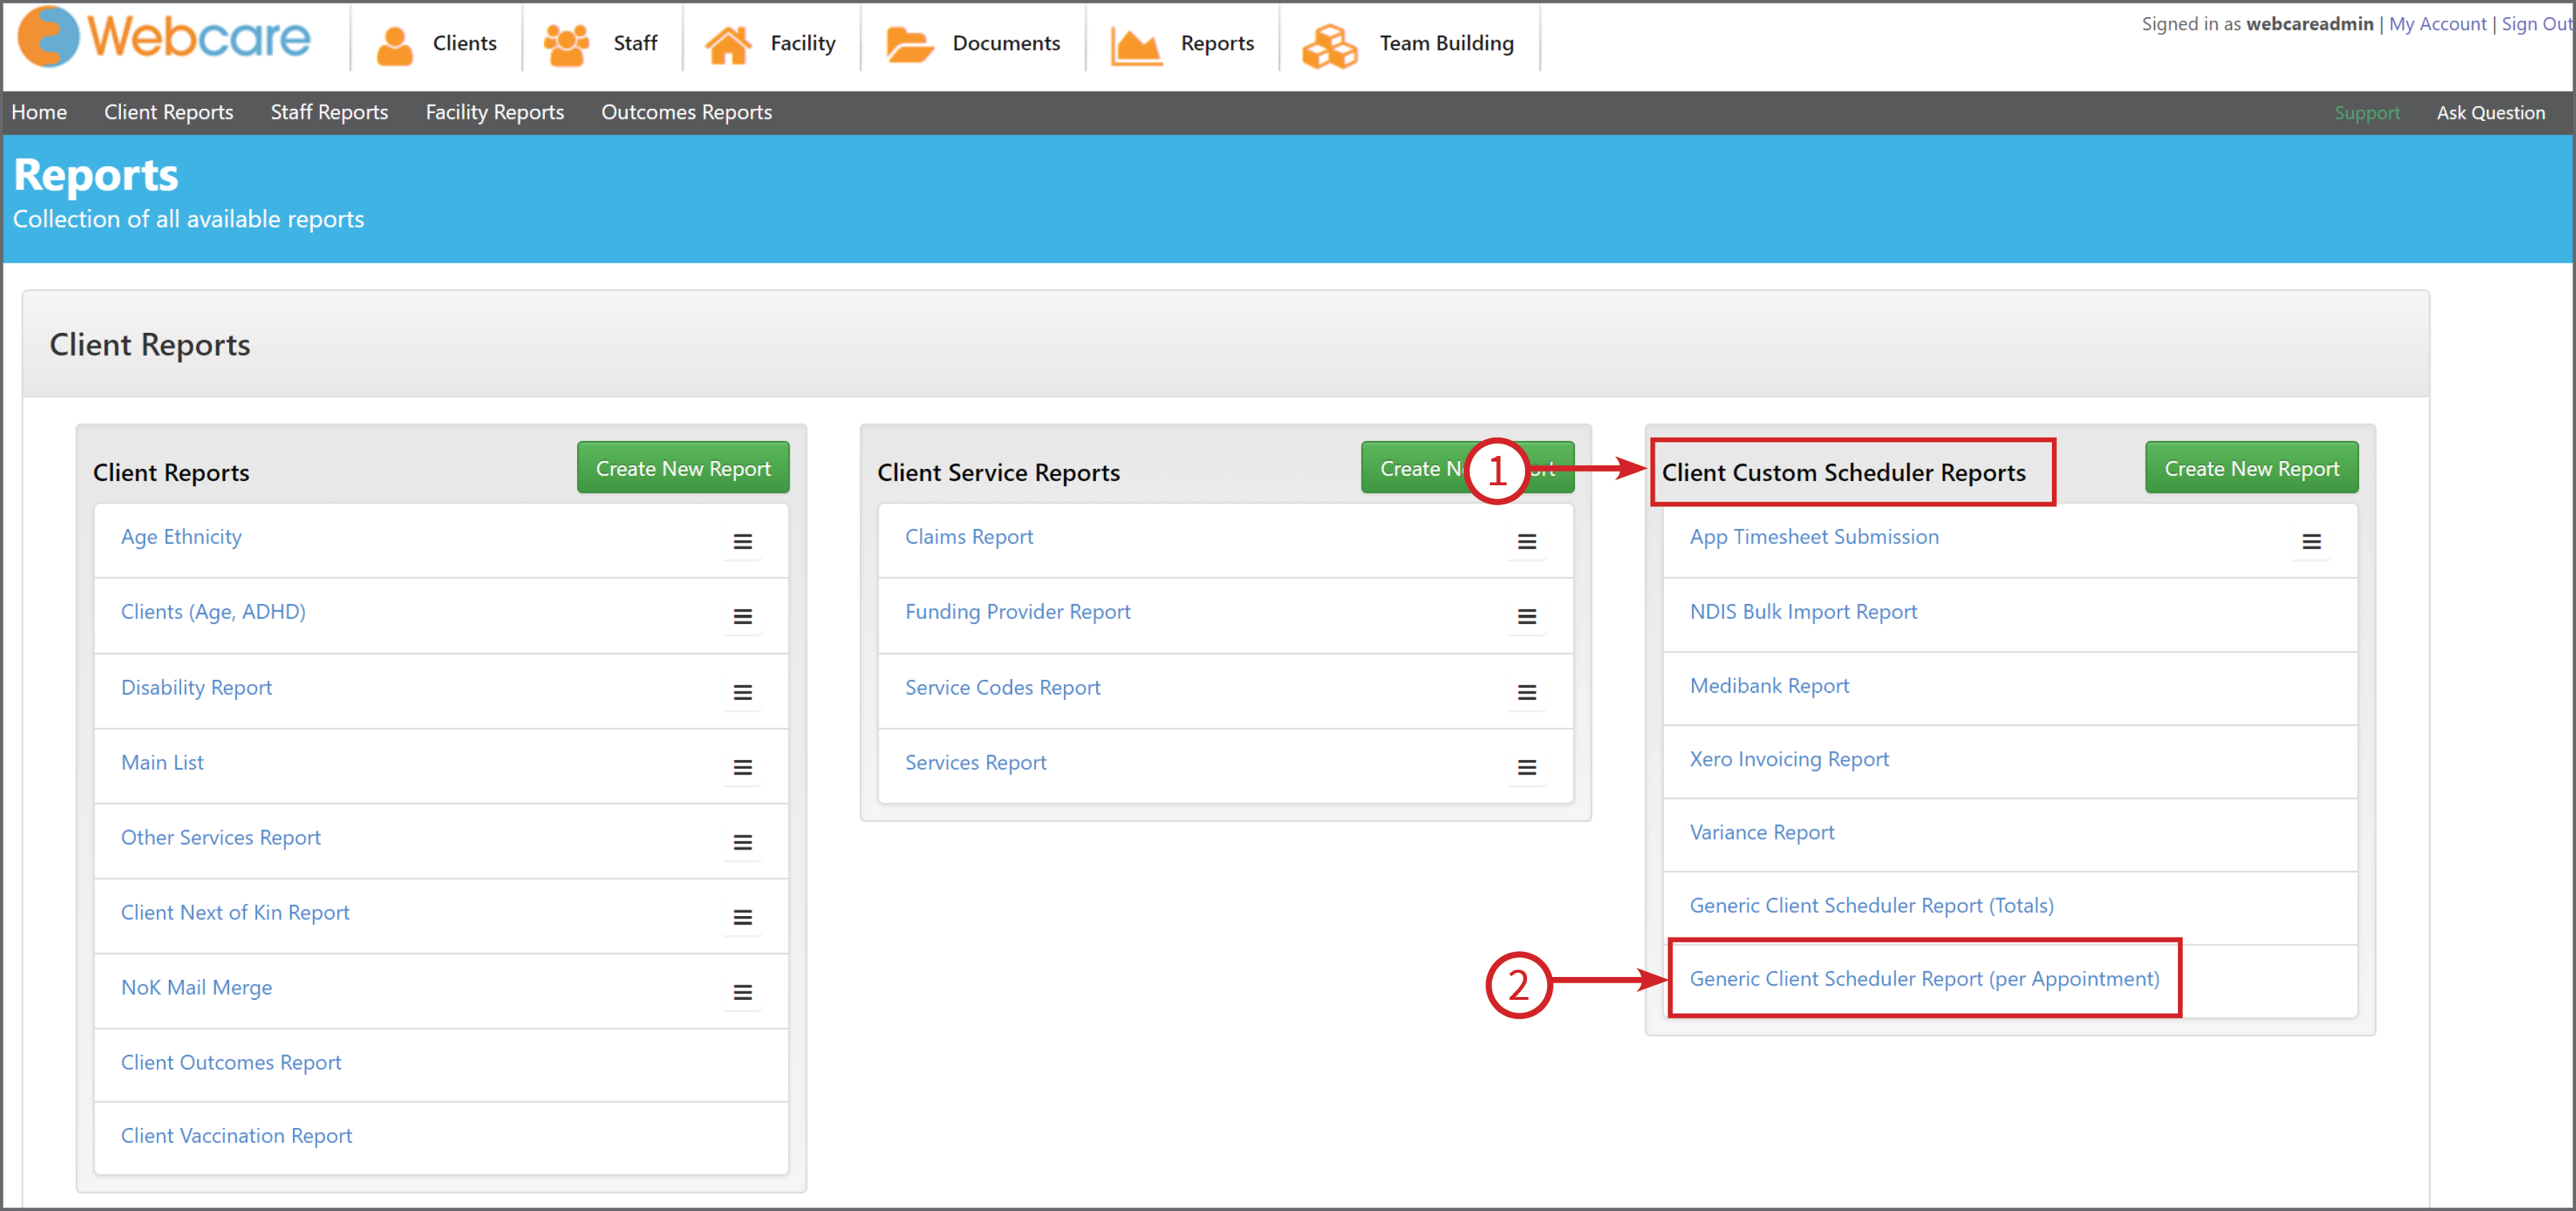Click Create New Report for Custom Scheduler
2576x1211 pixels.
click(2251, 468)
